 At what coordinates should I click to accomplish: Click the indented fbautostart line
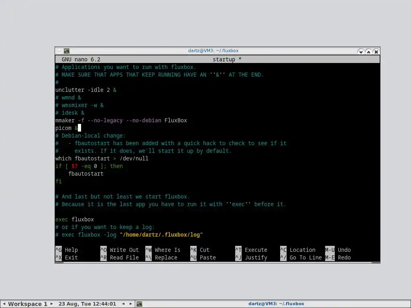[86, 174]
